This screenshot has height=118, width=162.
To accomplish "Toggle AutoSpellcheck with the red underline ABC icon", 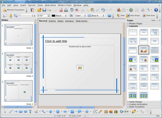I will pos(77,10).
